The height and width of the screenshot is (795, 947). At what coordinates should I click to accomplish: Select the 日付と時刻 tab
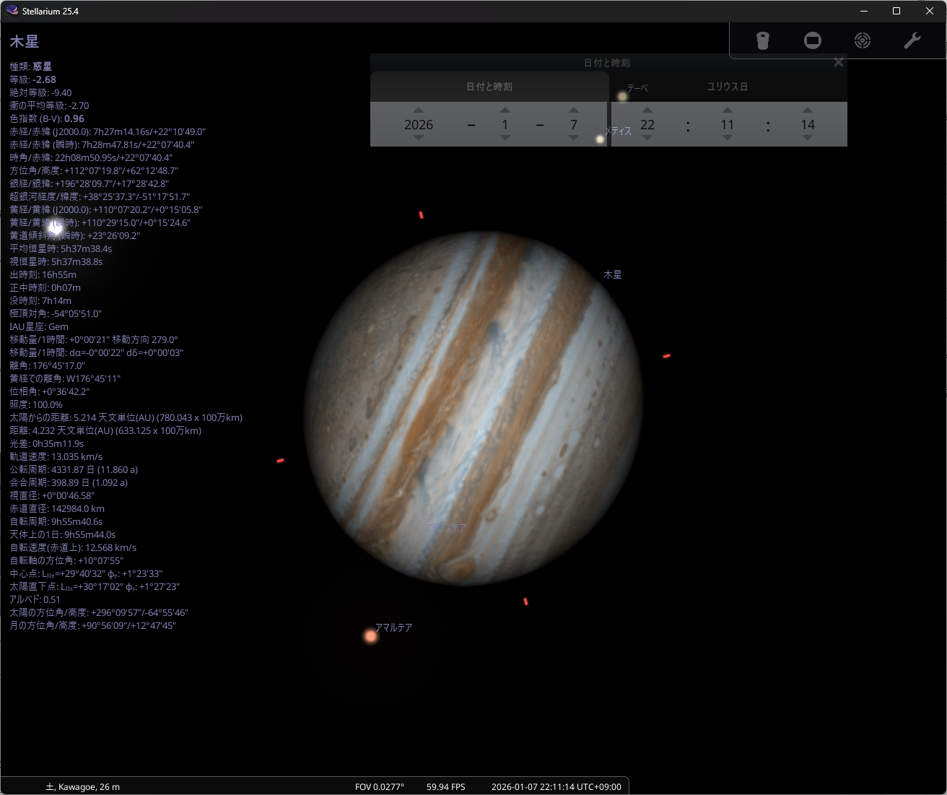point(489,87)
